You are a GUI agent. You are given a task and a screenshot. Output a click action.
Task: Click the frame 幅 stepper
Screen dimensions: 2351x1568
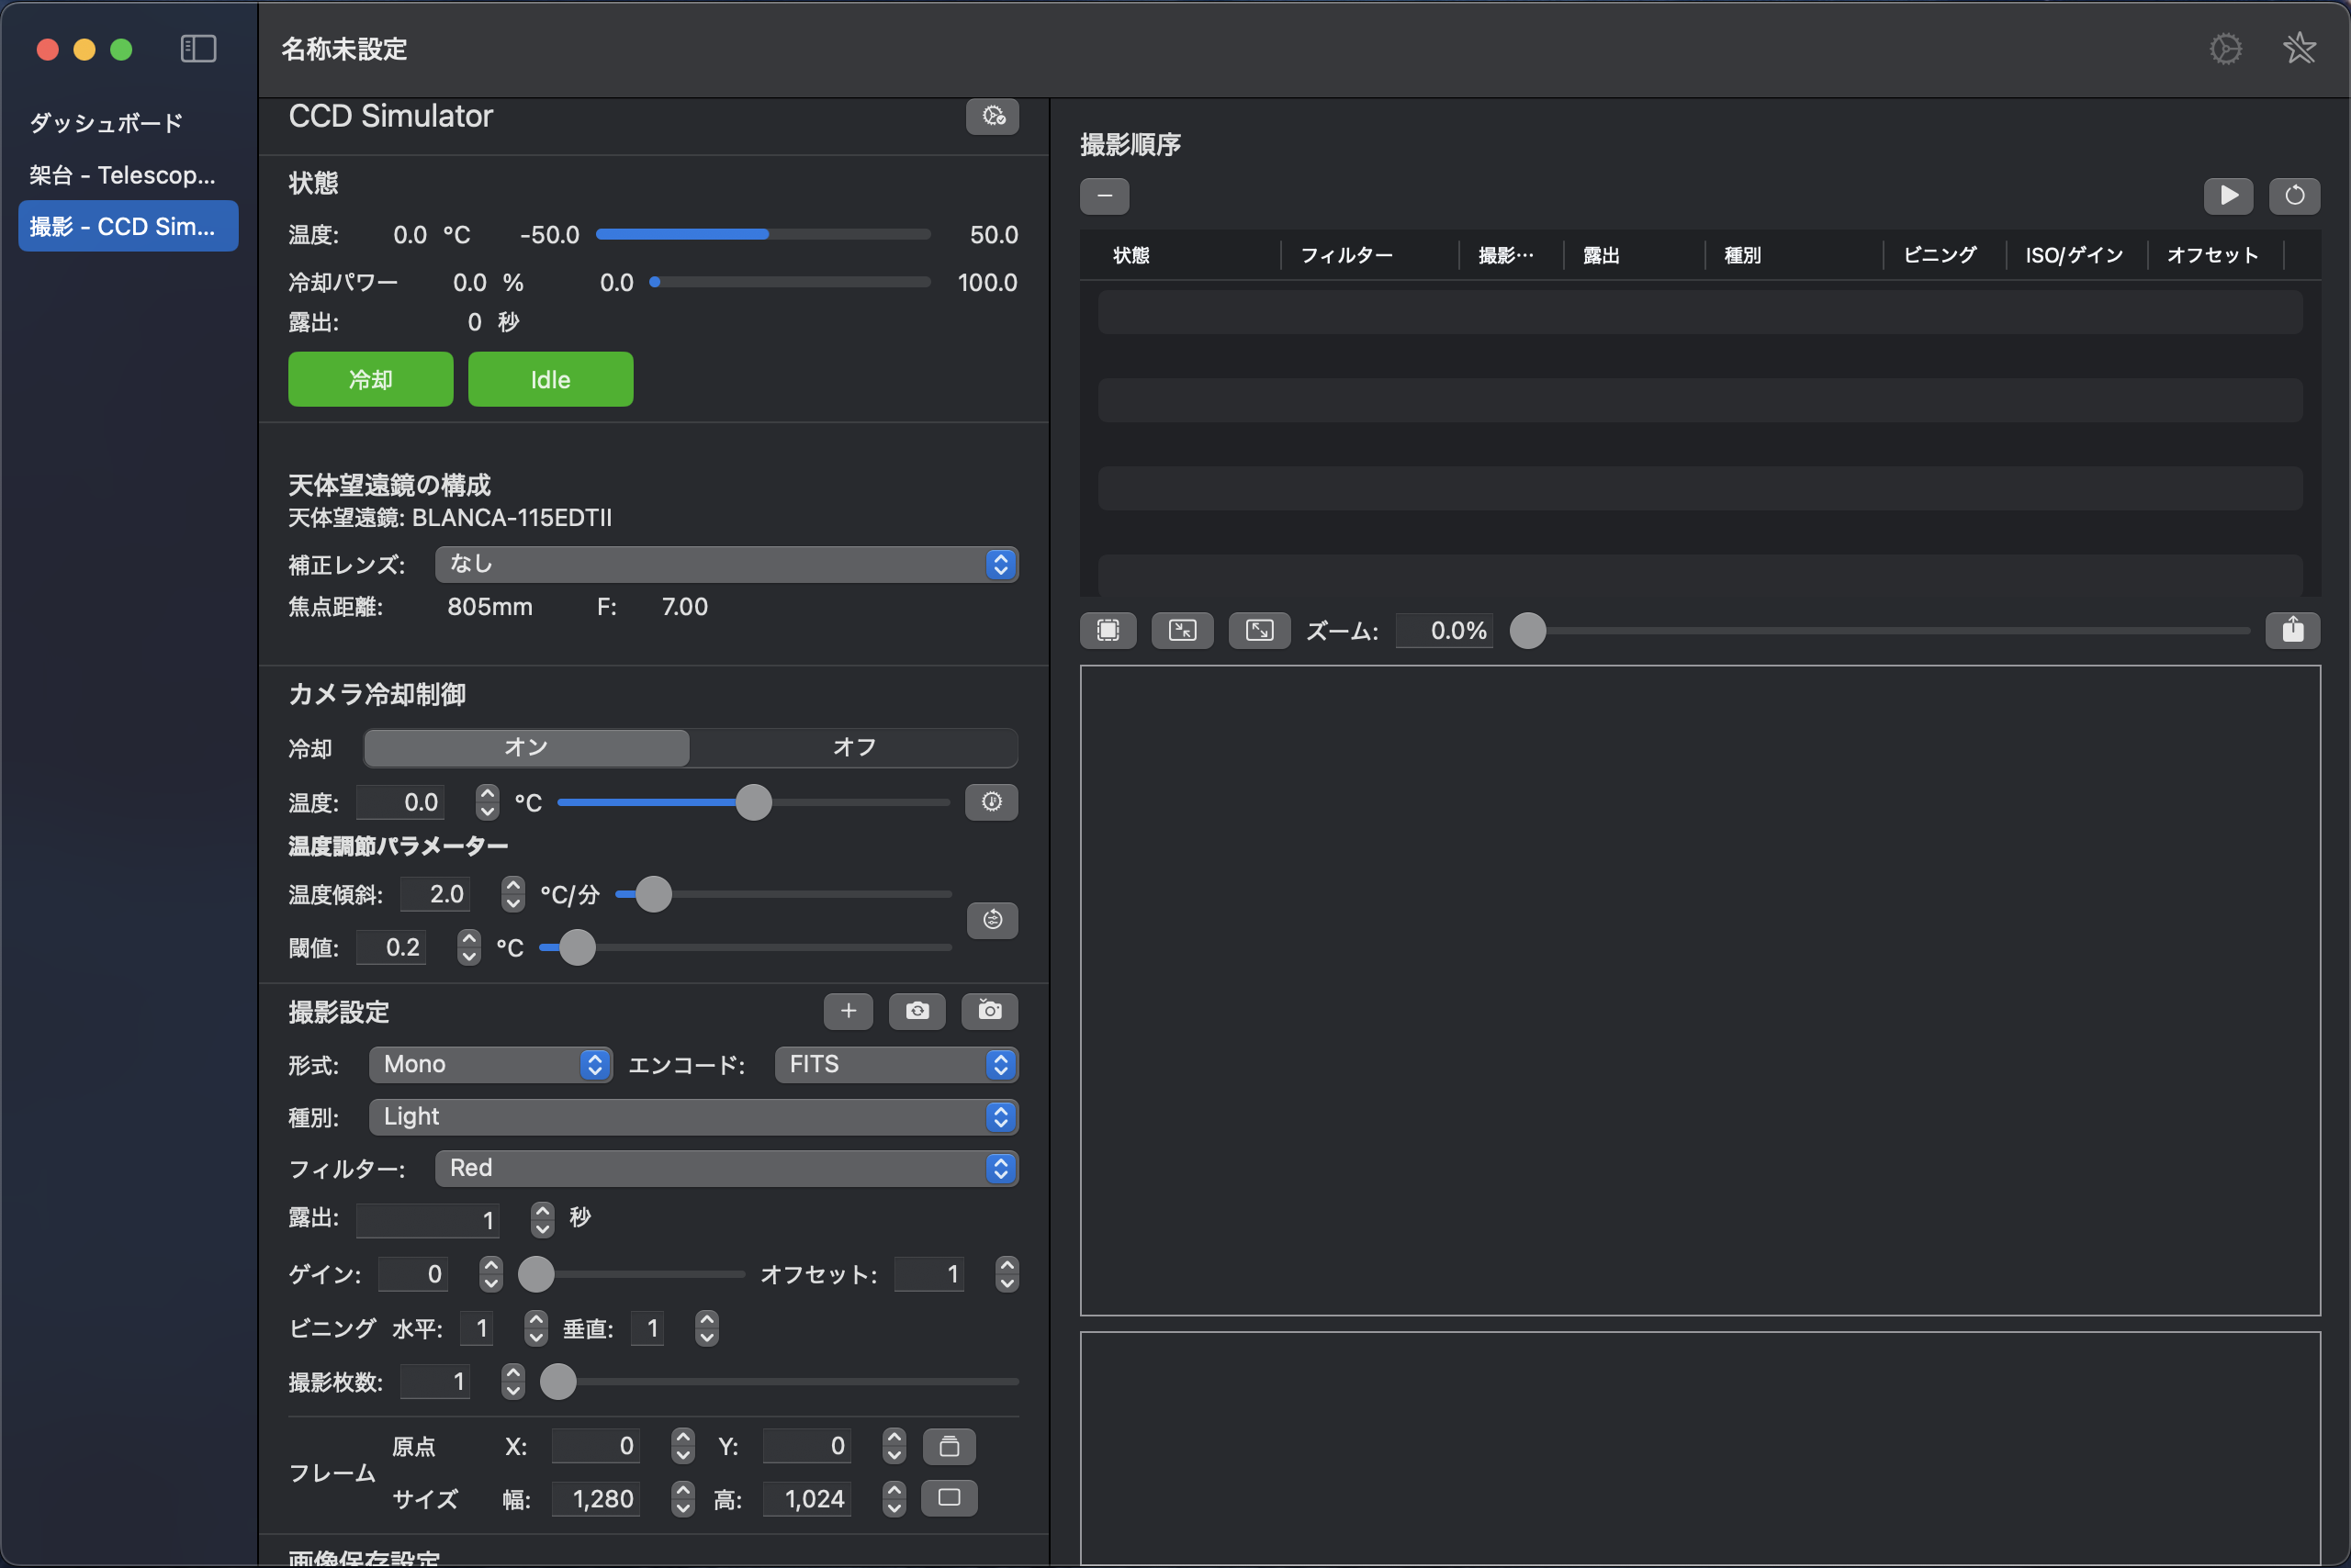click(683, 1499)
